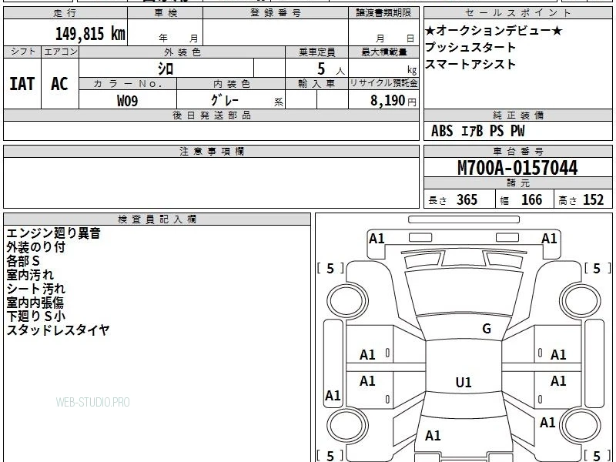Click the 譲渡書類期限 header

(x=383, y=13)
